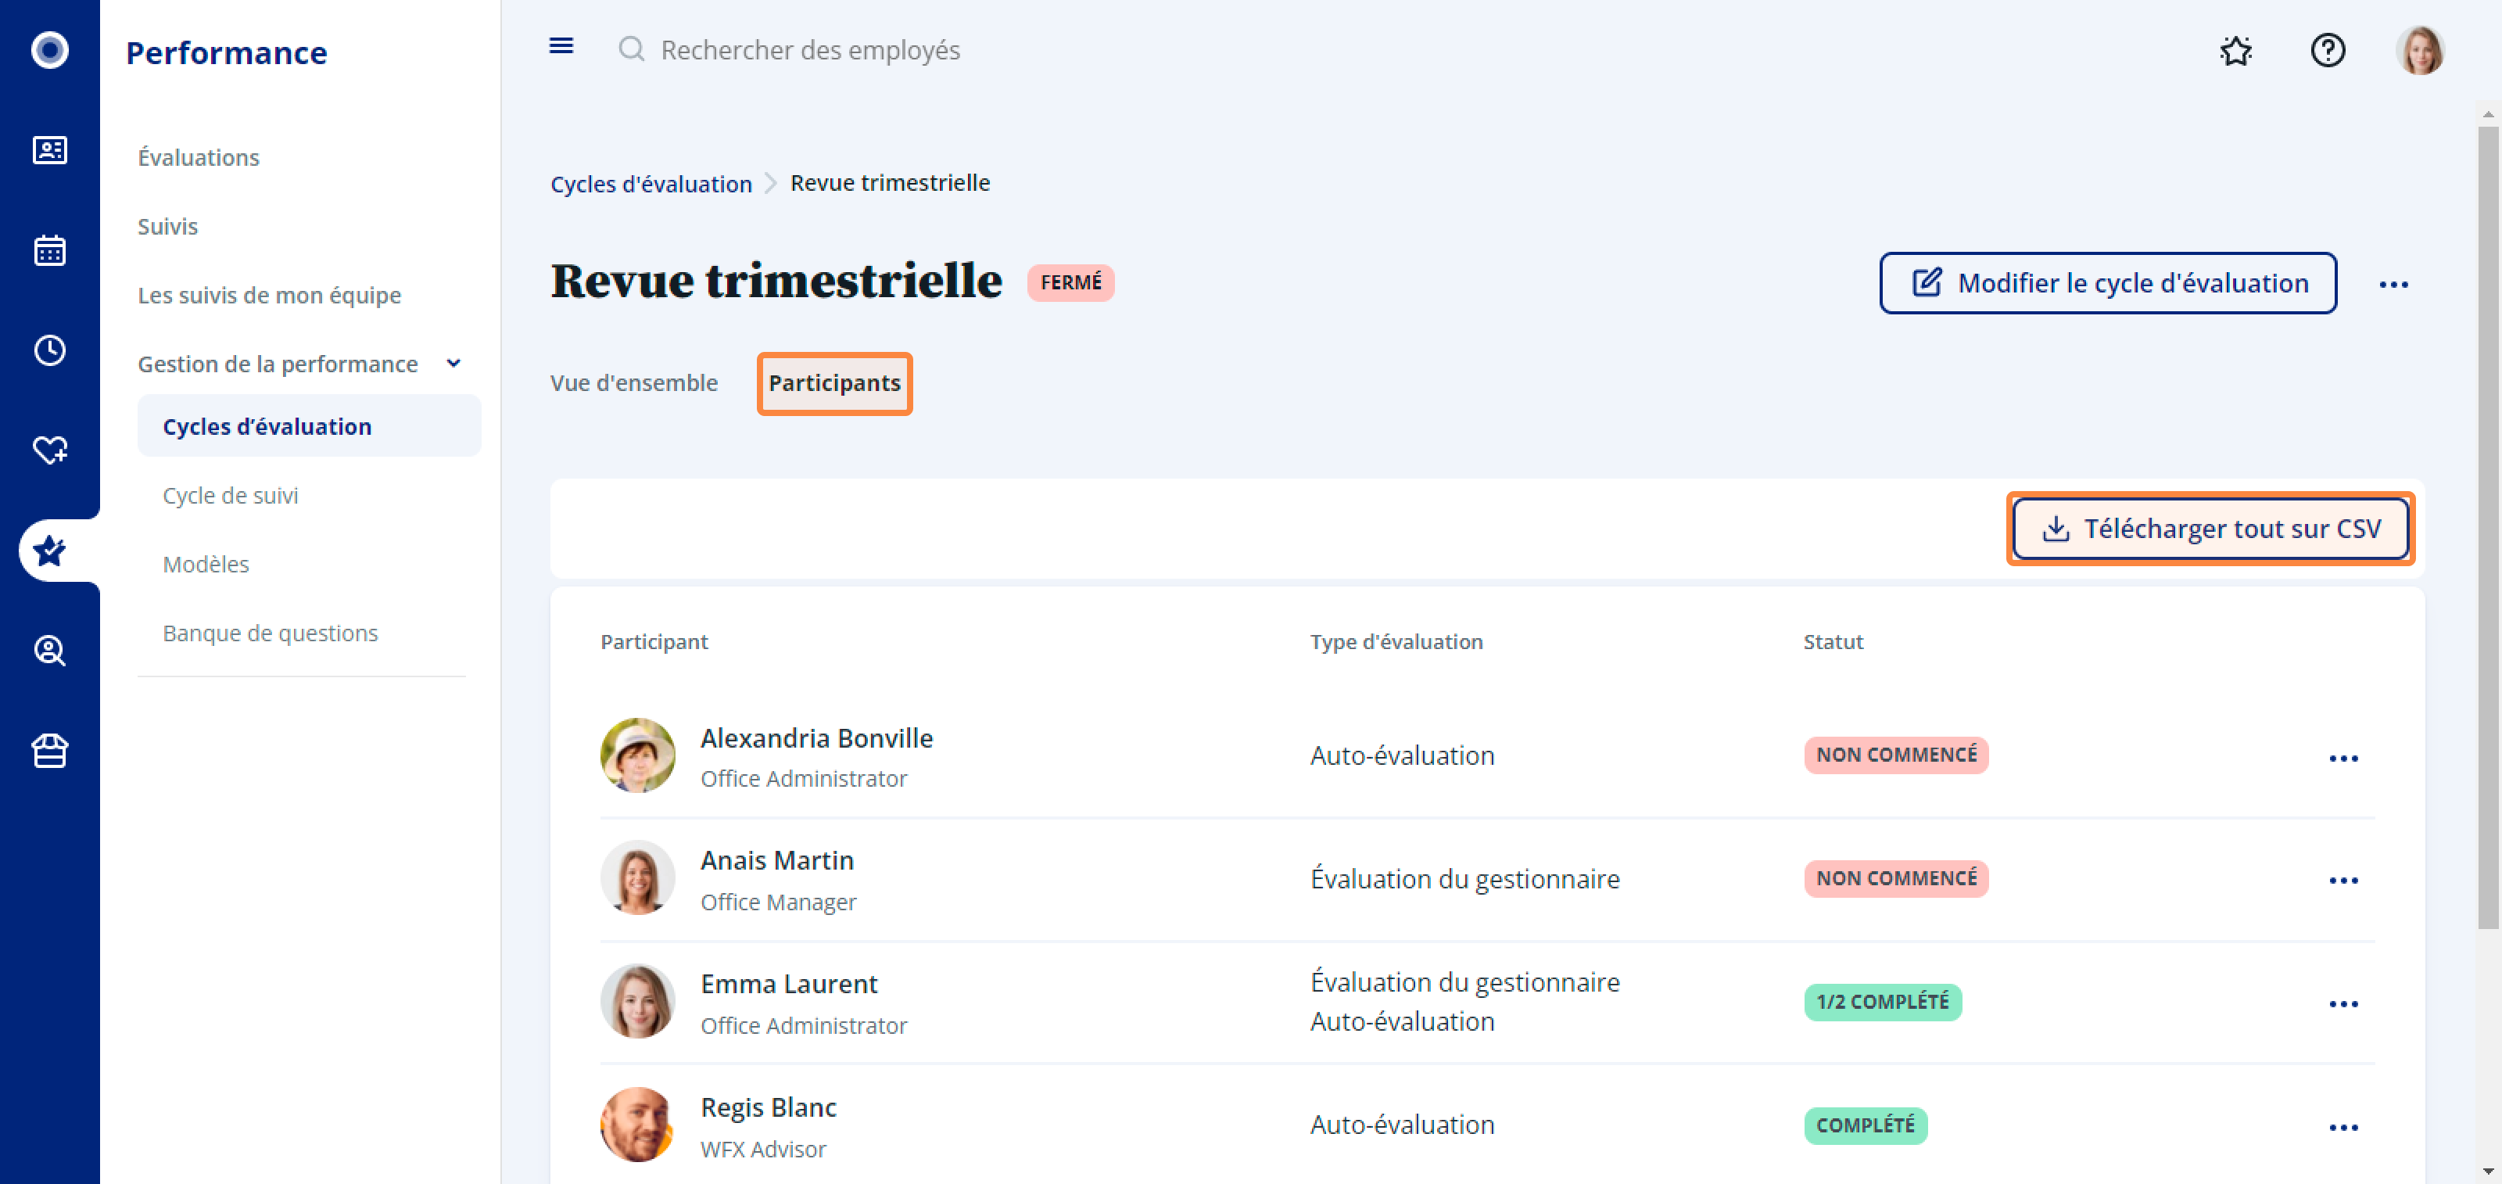The image size is (2502, 1184).
Task: Open options menu for Emma Laurent
Action: click(x=2342, y=1003)
